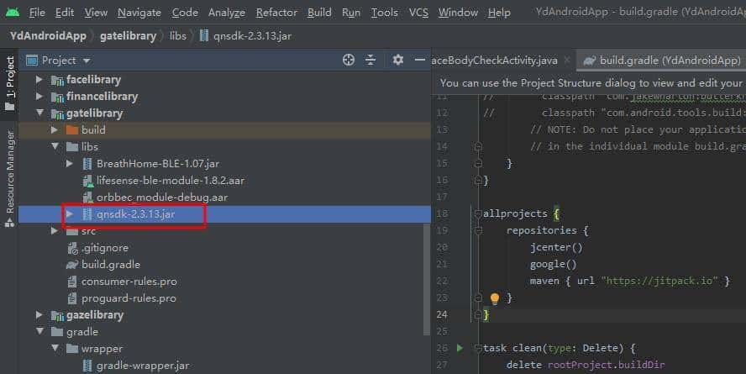Select consumer-rules.pro file
The image size is (746, 374).
129,282
